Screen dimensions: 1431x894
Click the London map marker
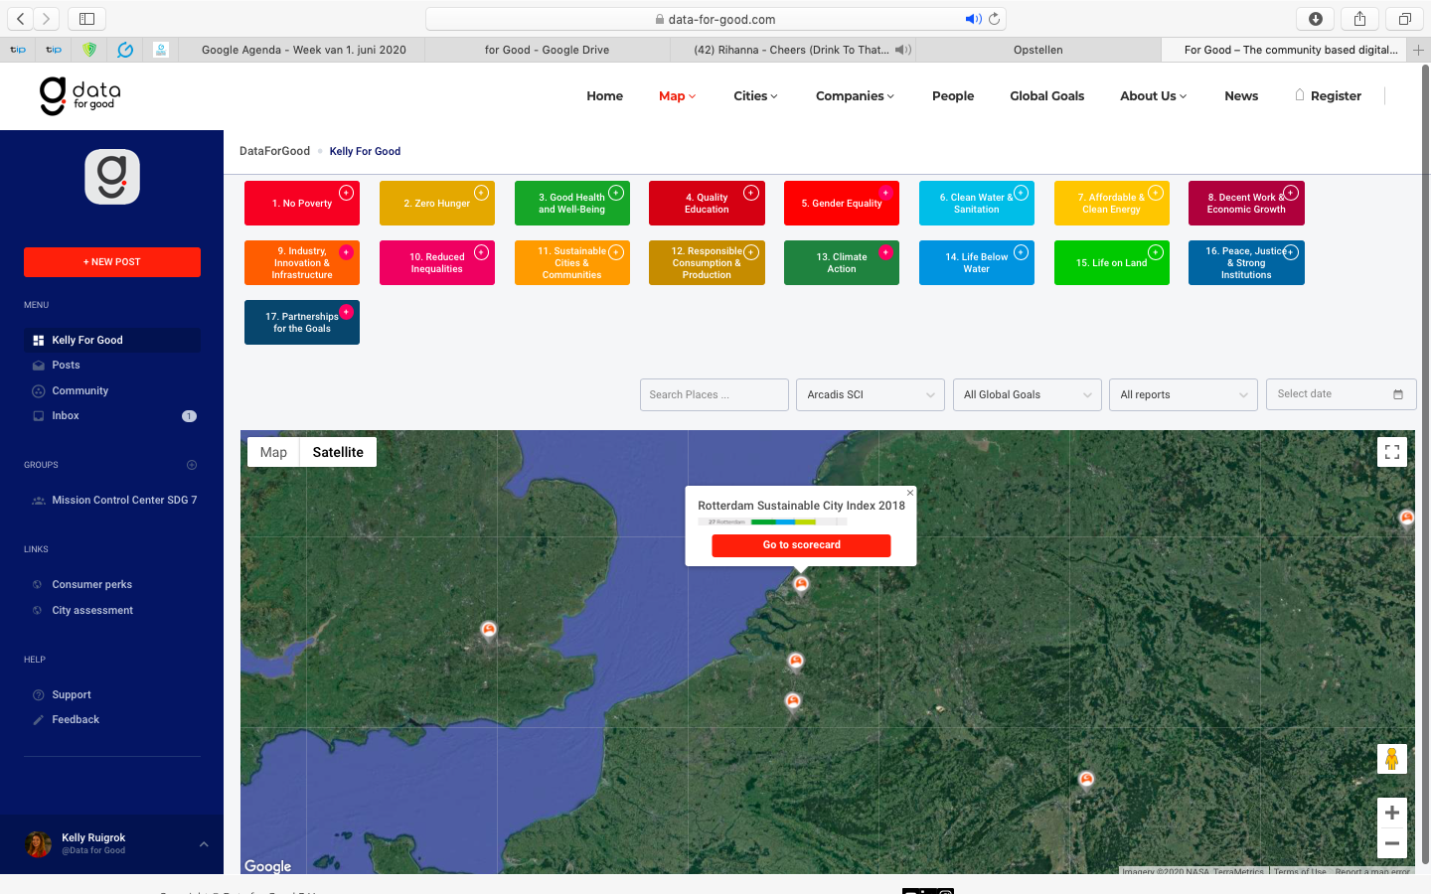pyautogui.click(x=488, y=629)
